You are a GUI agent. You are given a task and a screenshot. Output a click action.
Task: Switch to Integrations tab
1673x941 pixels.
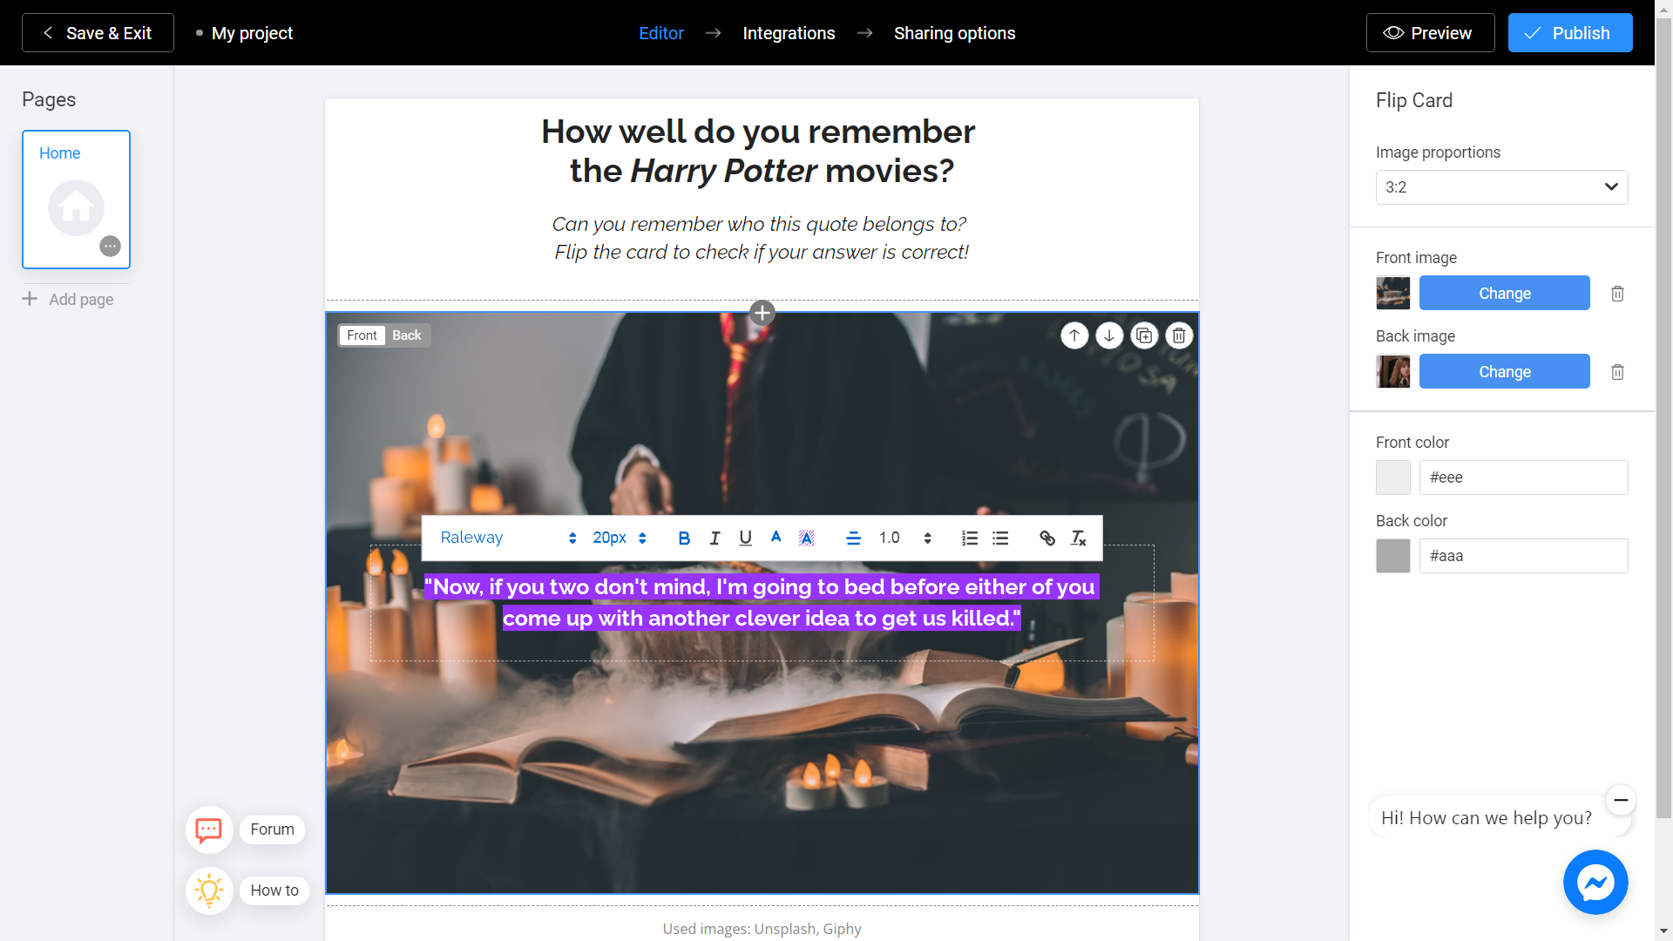coord(790,32)
